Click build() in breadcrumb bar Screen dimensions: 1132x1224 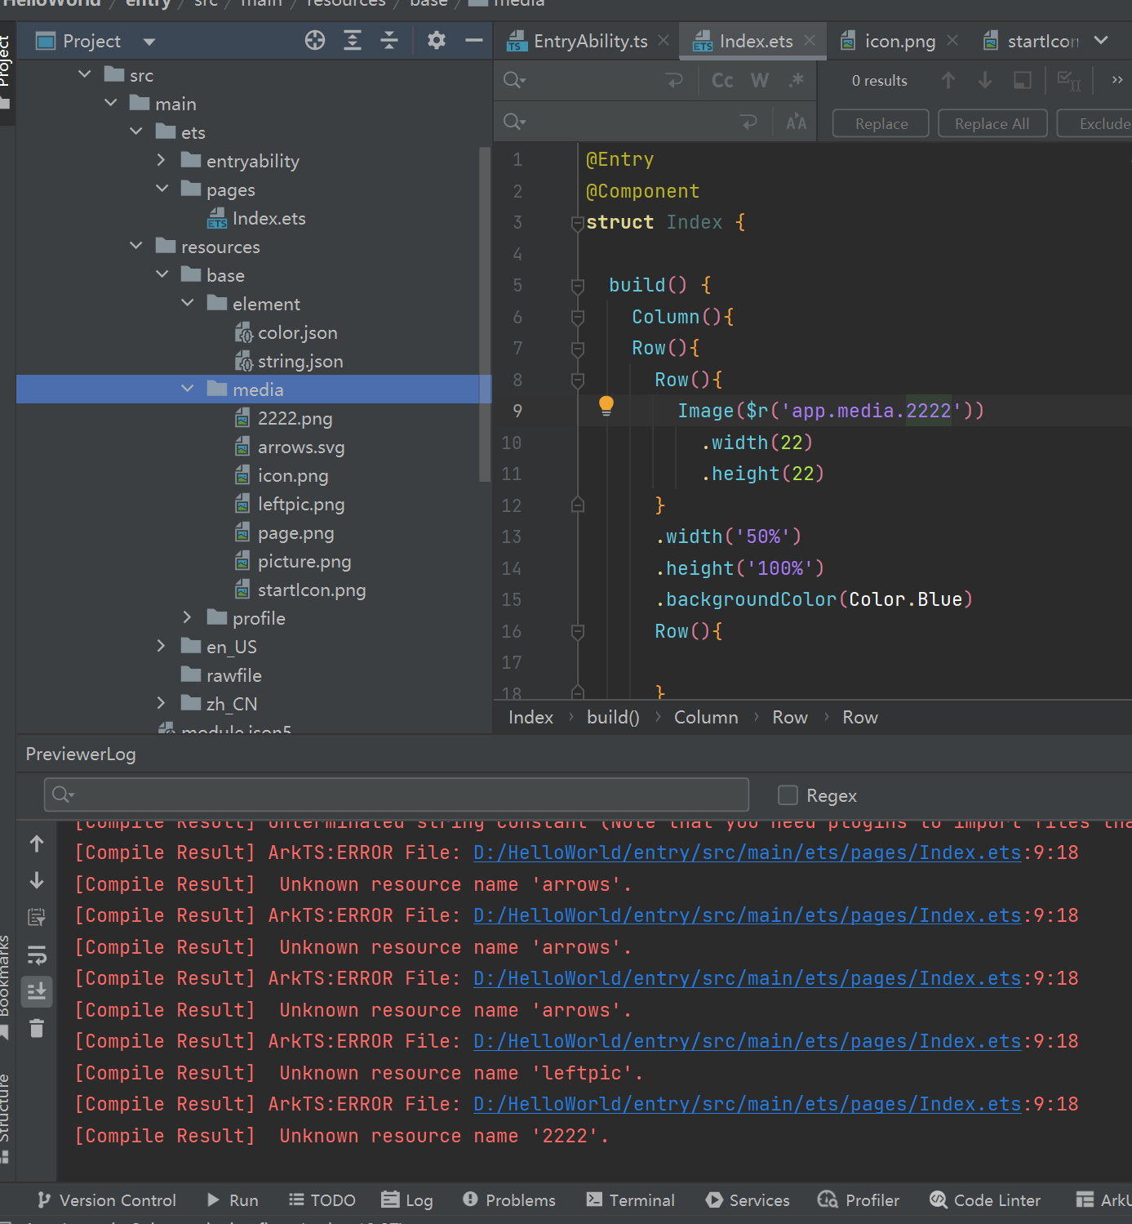pyautogui.click(x=613, y=717)
